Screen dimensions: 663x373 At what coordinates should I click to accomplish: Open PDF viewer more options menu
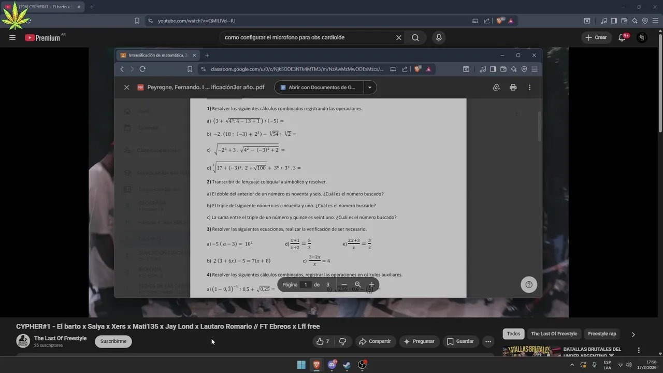(529, 88)
